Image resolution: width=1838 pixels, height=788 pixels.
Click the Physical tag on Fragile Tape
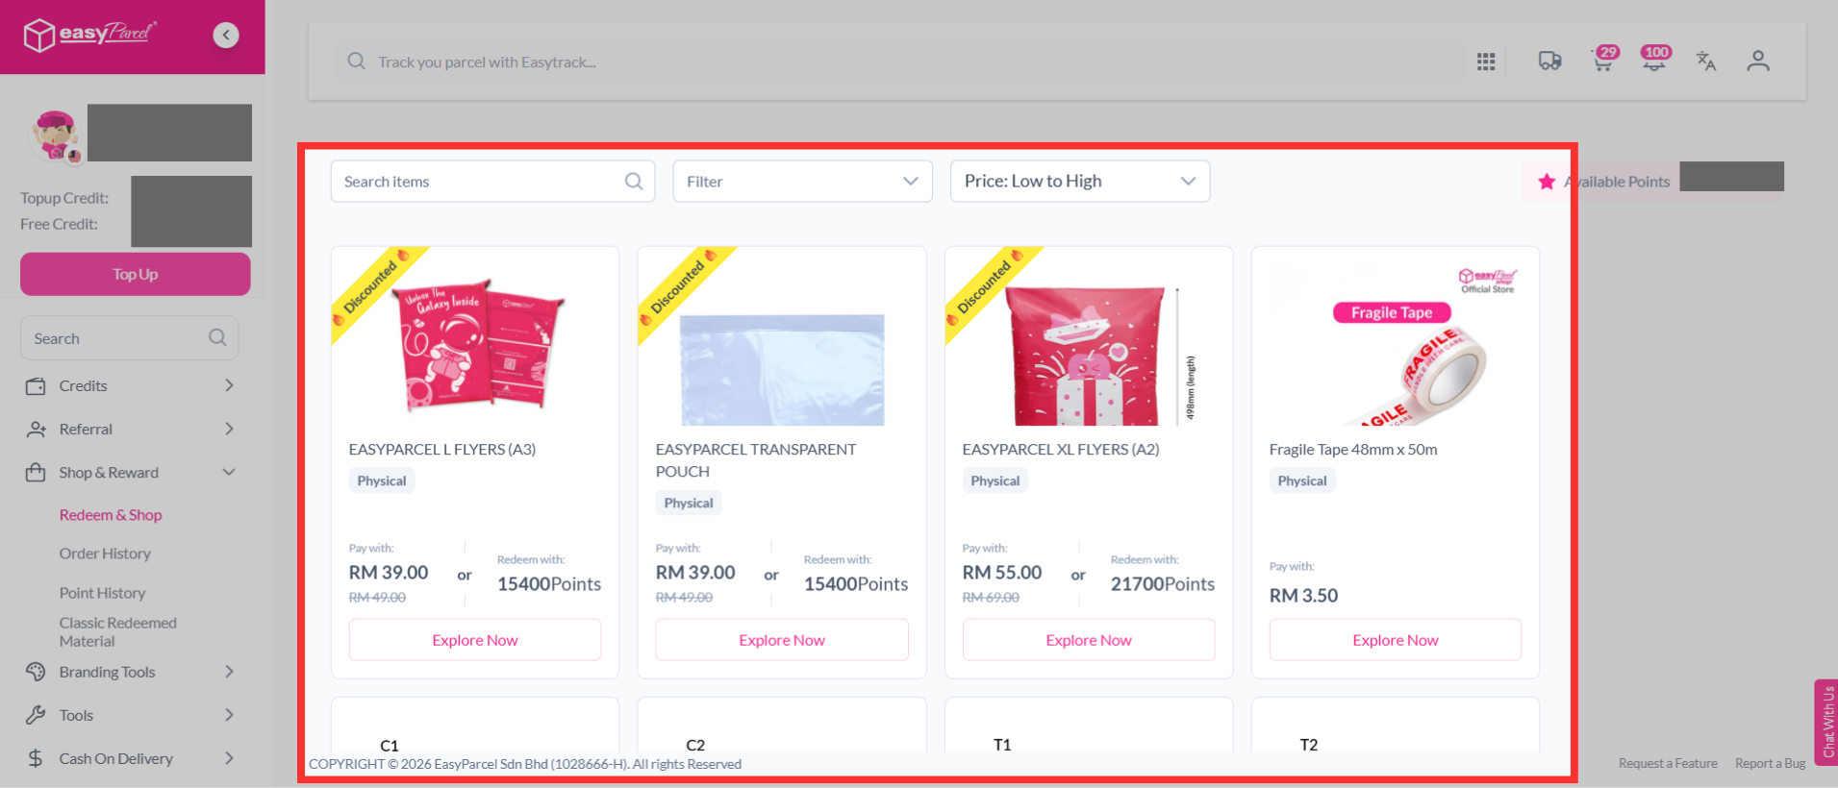1302,480
